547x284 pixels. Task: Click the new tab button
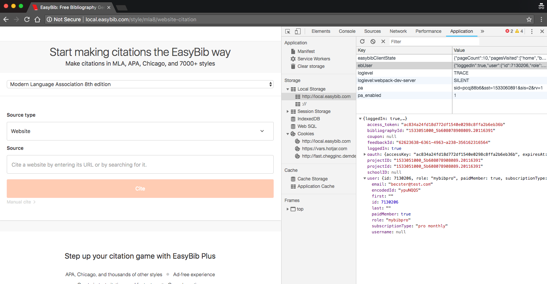pos(122,7)
